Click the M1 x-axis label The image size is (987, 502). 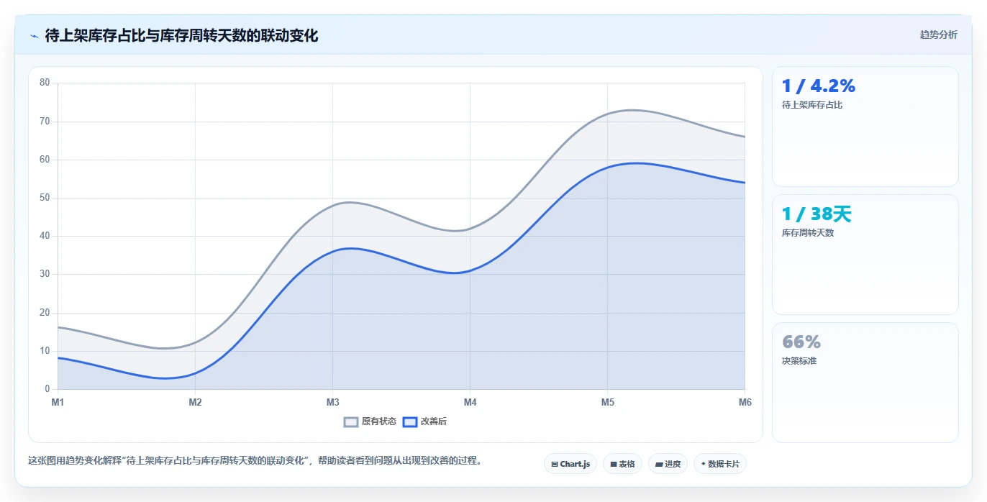pos(58,402)
